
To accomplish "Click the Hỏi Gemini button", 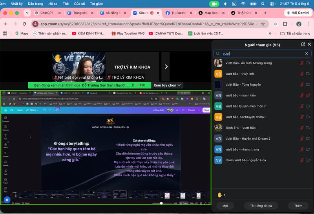I will pos(298,13).
